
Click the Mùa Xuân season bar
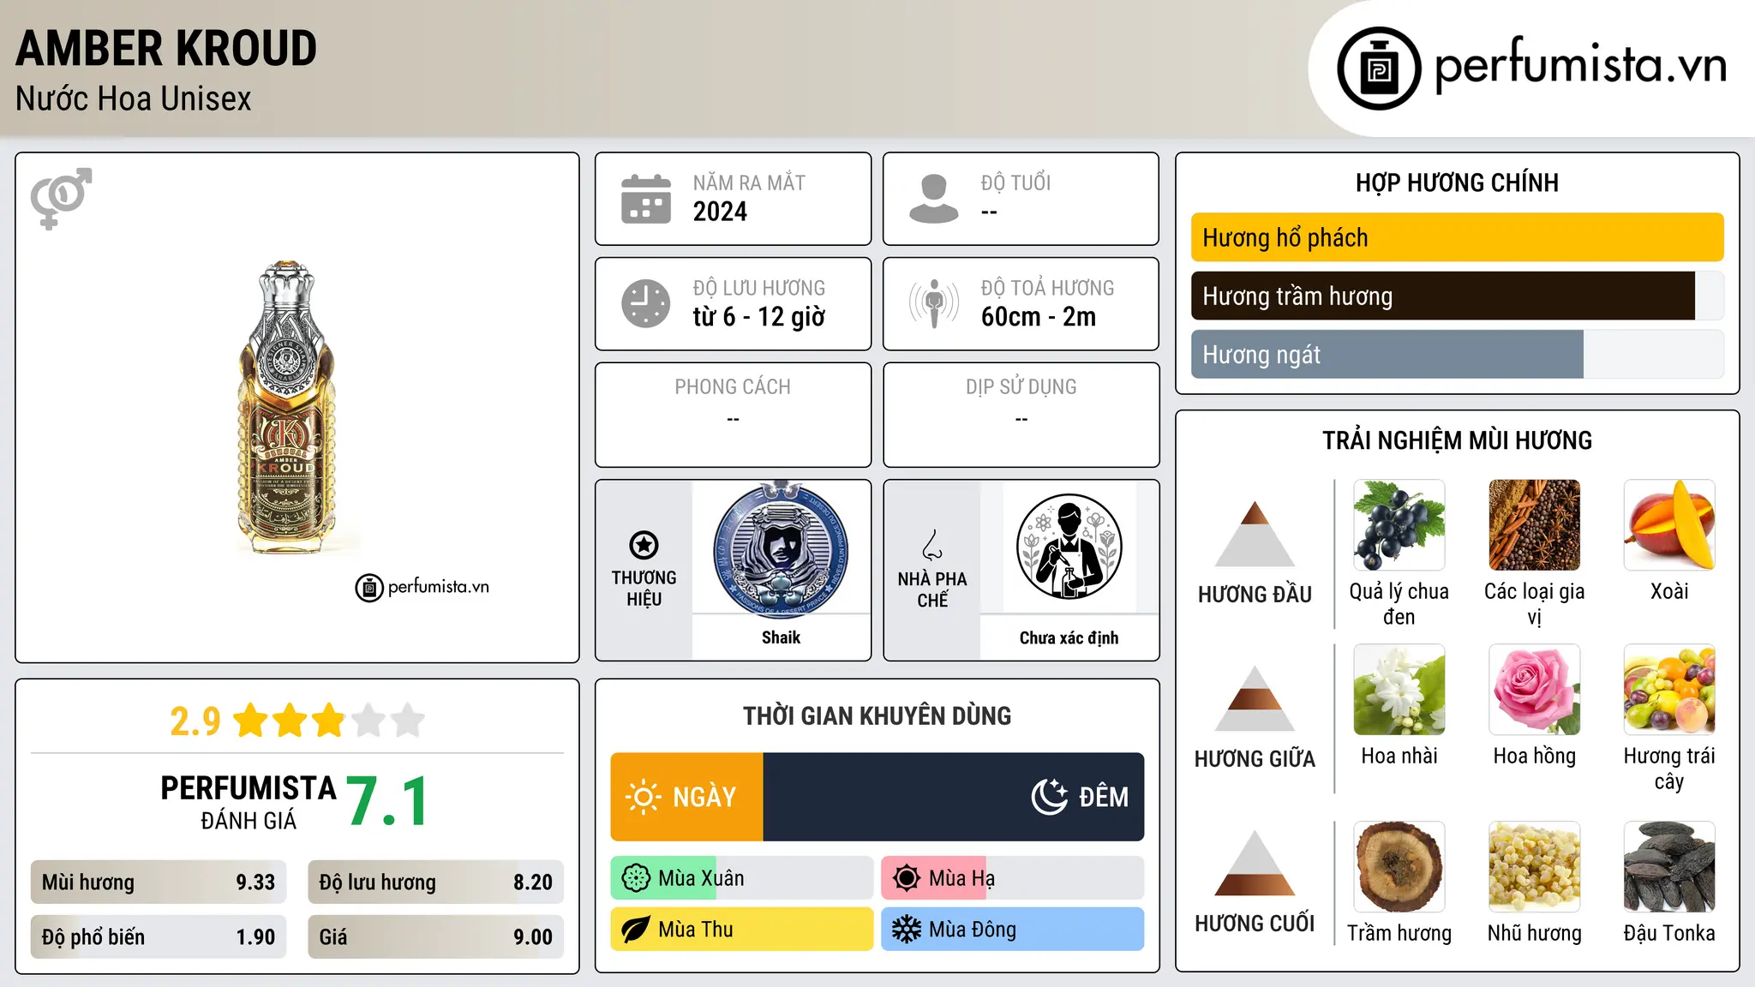click(x=742, y=878)
